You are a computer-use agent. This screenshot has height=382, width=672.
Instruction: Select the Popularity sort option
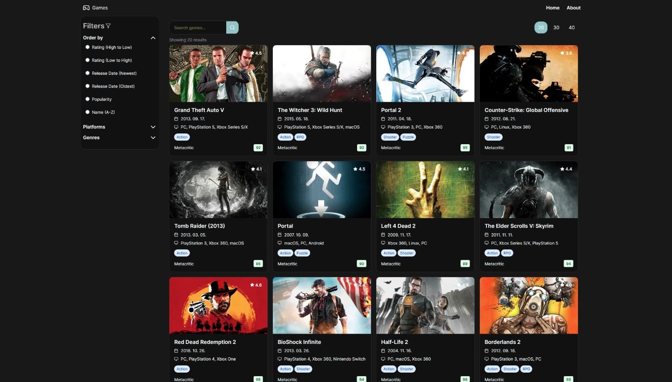click(x=87, y=99)
